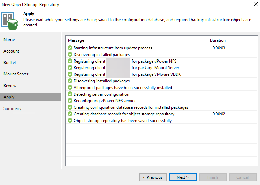Screen dimensions: 260x185
Task: Click the object storage bucket icon in header
Action: pos(10,20)
